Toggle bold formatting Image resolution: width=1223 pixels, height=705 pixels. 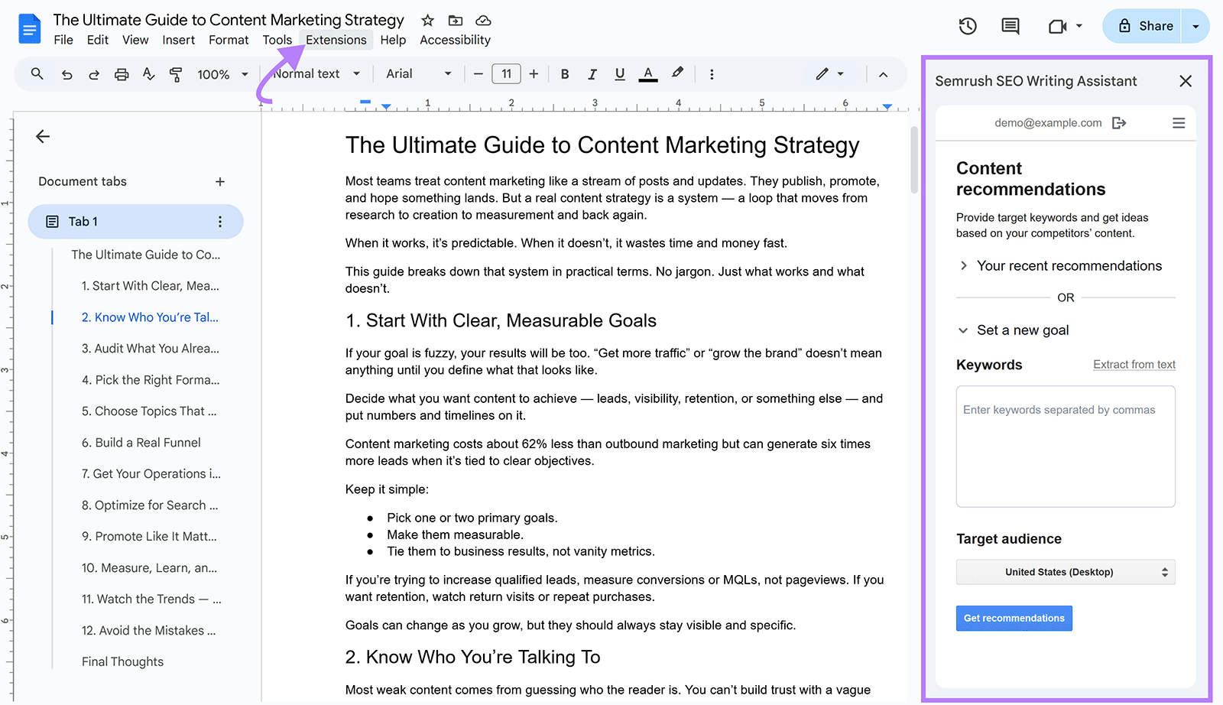click(565, 74)
